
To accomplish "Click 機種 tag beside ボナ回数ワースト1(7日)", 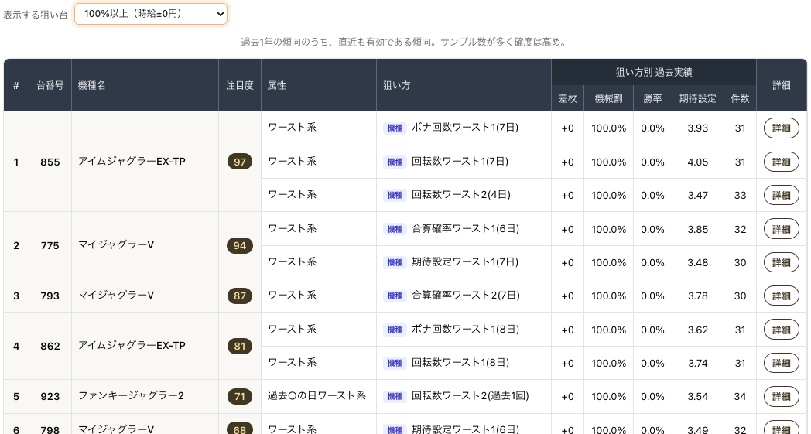I will [x=395, y=128].
